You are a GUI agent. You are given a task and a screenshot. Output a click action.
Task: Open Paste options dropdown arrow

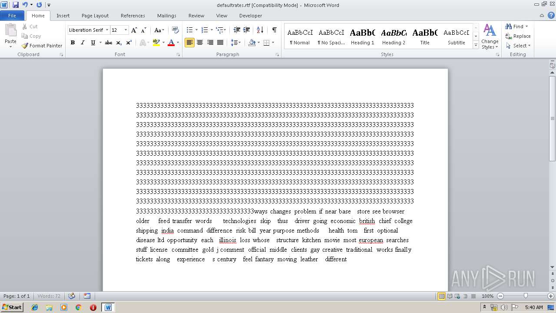(10, 47)
